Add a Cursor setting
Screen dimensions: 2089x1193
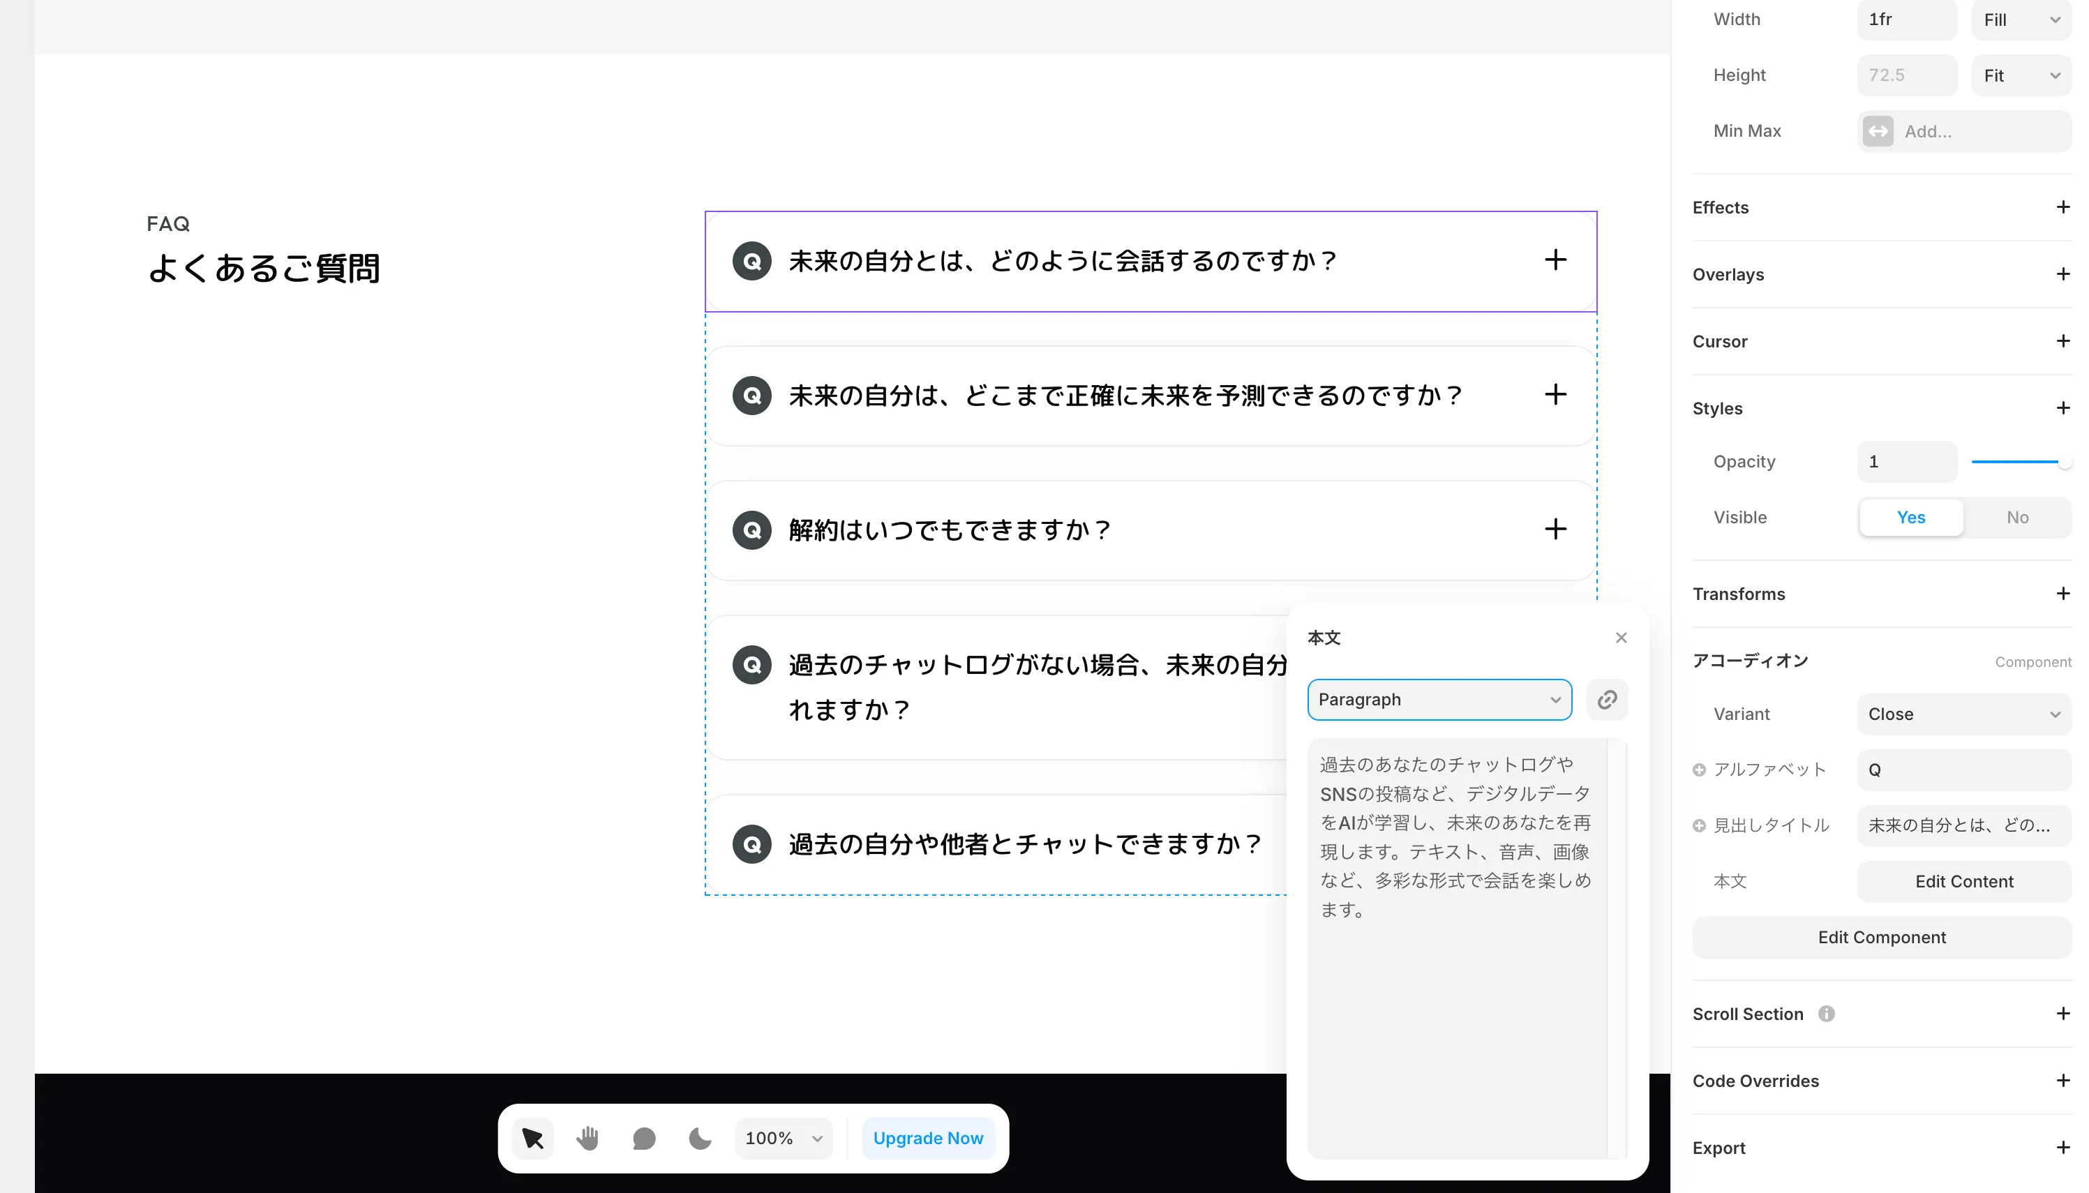[x=2062, y=341]
